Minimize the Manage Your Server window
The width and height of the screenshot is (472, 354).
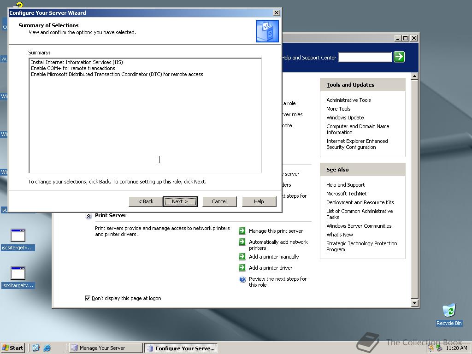coord(398,38)
